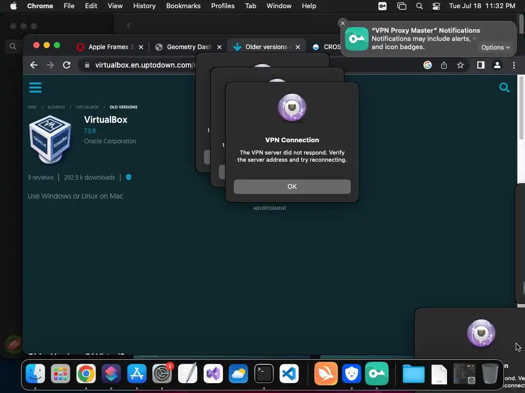Open Visual Studio purple icon in dock
The image size is (525, 393).
(213, 373)
